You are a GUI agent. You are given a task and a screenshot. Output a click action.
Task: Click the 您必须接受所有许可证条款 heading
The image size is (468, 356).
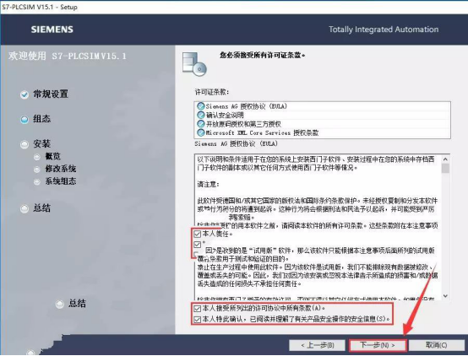coord(263,55)
